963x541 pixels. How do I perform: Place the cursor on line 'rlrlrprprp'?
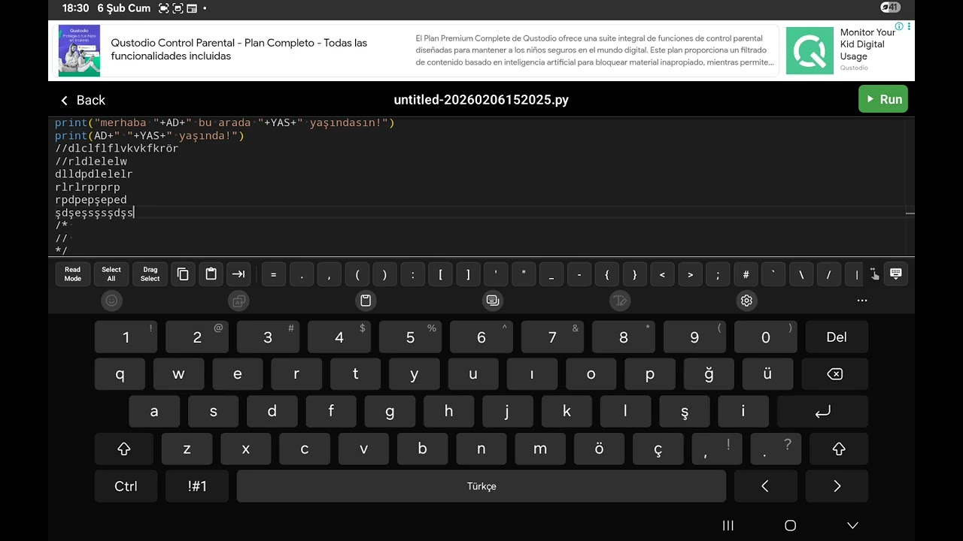click(87, 187)
